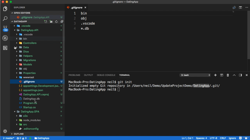The image size is (250, 140).
Task: Click New Folder icon in DATINGAPP header
Action: tap(51, 21)
